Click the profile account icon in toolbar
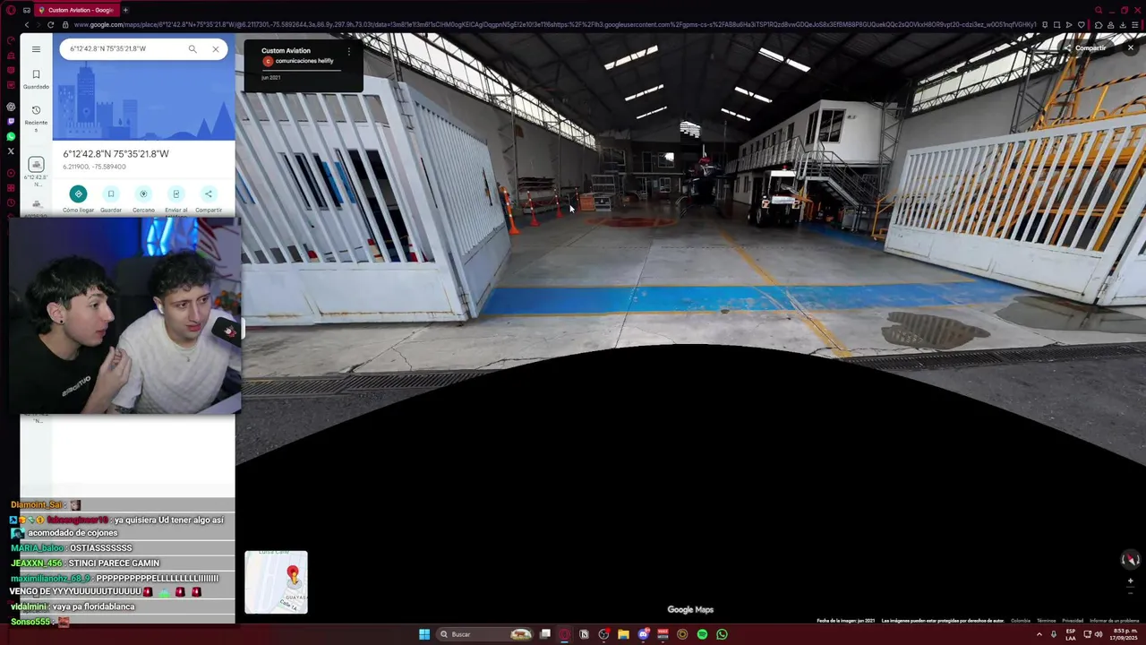This screenshot has height=645, width=1146. (x=1111, y=25)
